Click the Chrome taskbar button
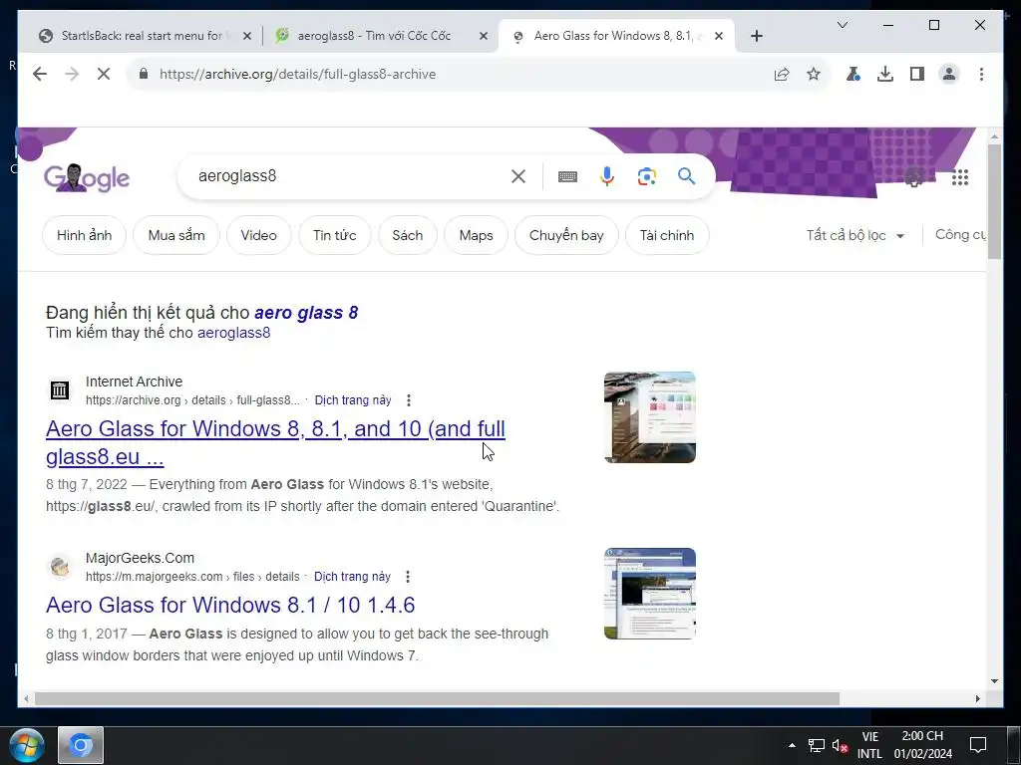This screenshot has width=1021, height=765. point(81,745)
